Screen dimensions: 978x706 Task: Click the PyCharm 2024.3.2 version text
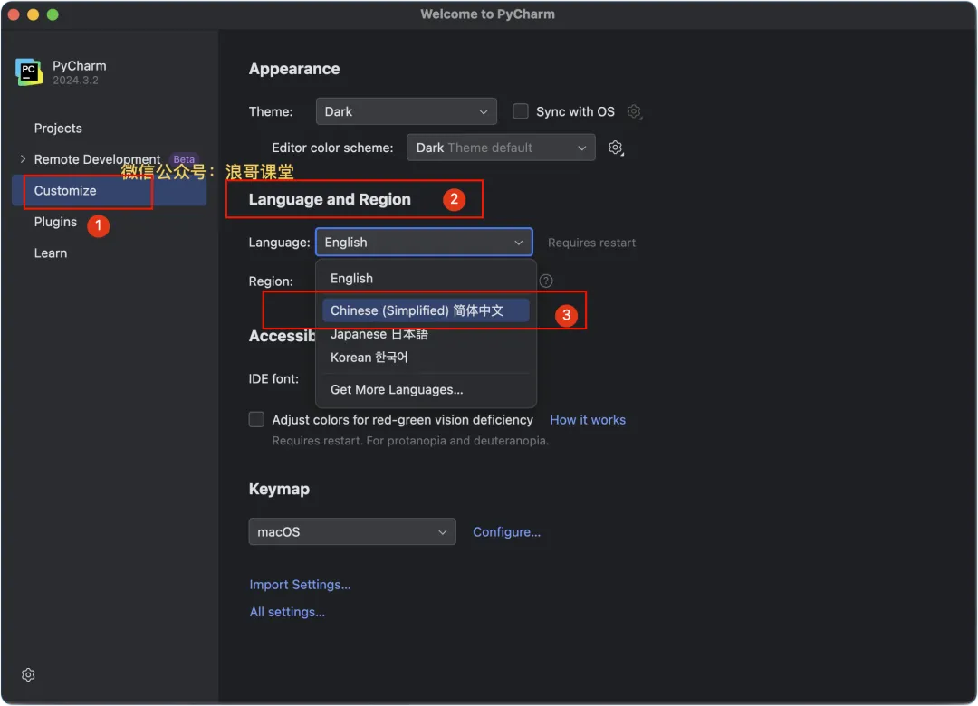tap(75, 81)
